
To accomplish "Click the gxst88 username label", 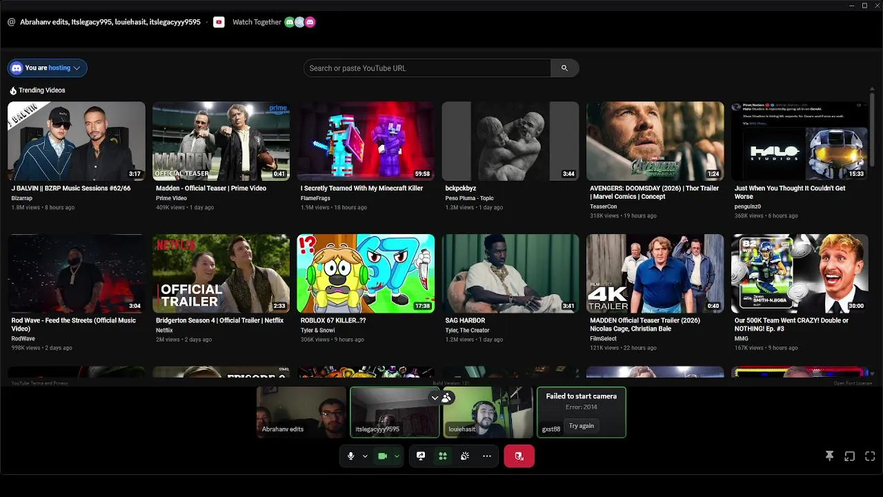I will (x=551, y=429).
